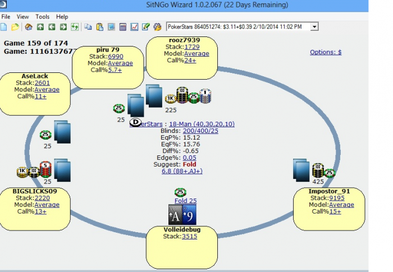393x272 pixels.
Task: Click AseLack's face-down cards
Action: (x=62, y=132)
